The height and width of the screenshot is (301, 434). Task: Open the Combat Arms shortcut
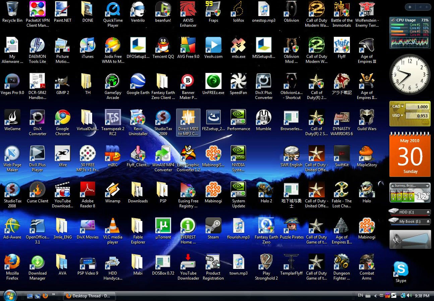click(x=367, y=268)
